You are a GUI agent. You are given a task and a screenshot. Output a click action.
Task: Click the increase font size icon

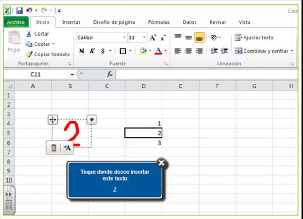153,38
